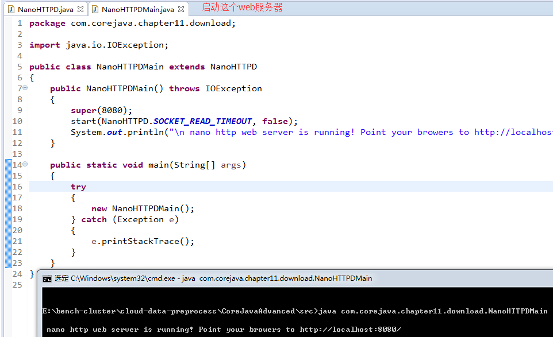This screenshot has height=337, width=553.
Task: Switch to the NanoHTTPD.java editor tab
Action: (45, 10)
